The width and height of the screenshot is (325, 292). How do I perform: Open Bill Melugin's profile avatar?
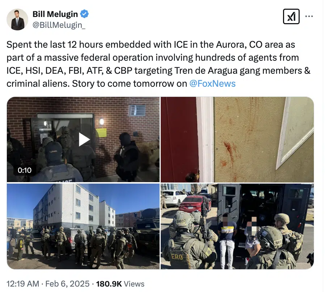pyautogui.click(x=17, y=20)
